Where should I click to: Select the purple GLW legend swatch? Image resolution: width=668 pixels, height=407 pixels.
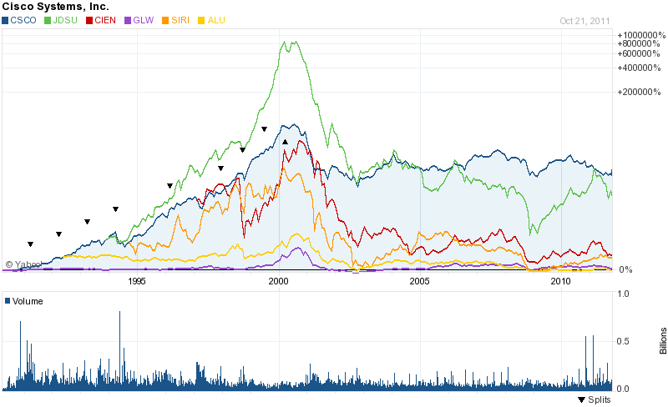point(128,21)
